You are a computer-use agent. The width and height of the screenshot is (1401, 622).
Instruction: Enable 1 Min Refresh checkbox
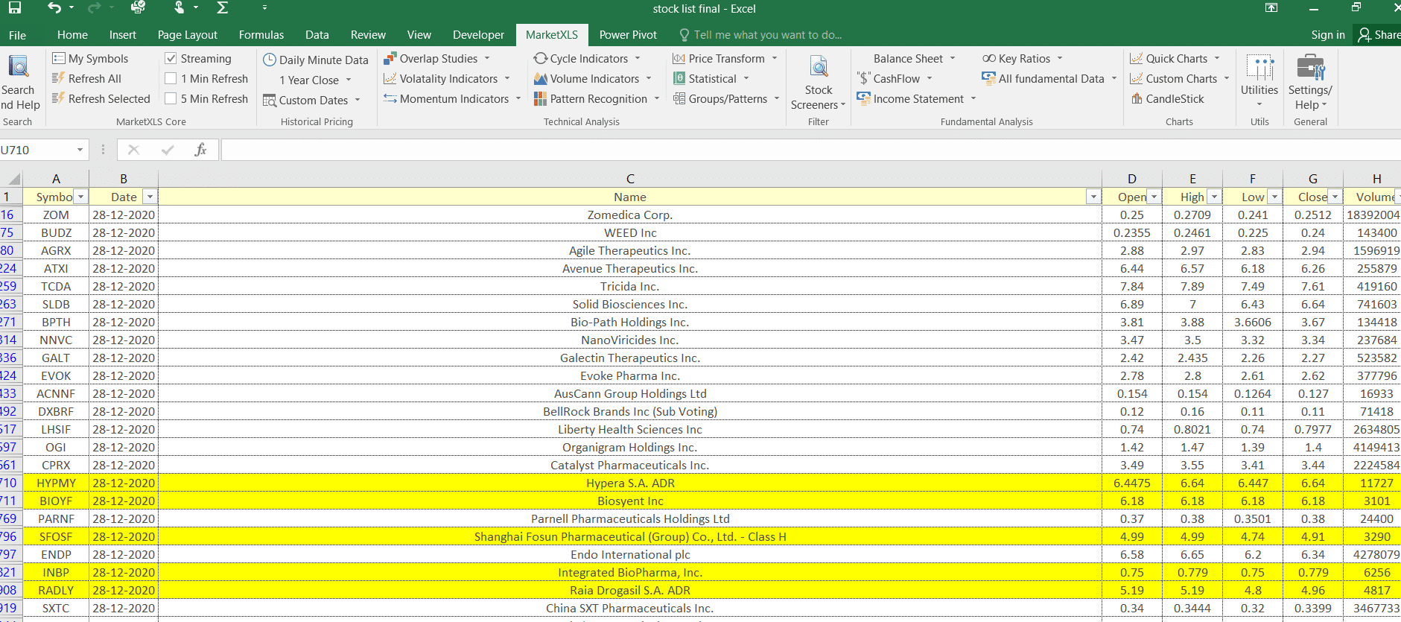tap(171, 78)
